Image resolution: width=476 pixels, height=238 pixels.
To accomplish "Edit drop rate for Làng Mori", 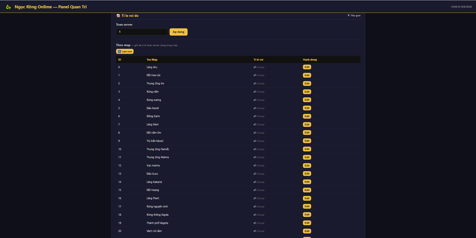I will (x=307, y=124).
